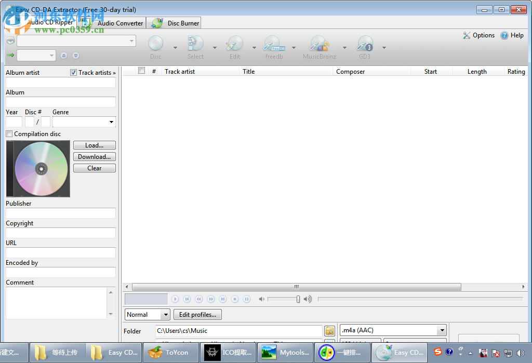The width and height of the screenshot is (532, 363).
Task: Toggle the Track artists checkbox
Action: [x=73, y=72]
